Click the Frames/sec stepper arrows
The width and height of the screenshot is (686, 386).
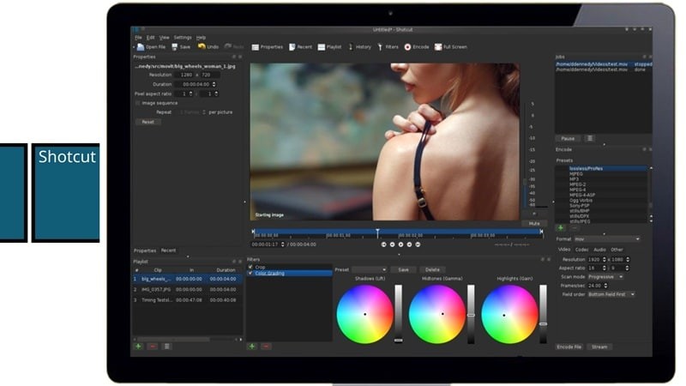[x=606, y=286]
